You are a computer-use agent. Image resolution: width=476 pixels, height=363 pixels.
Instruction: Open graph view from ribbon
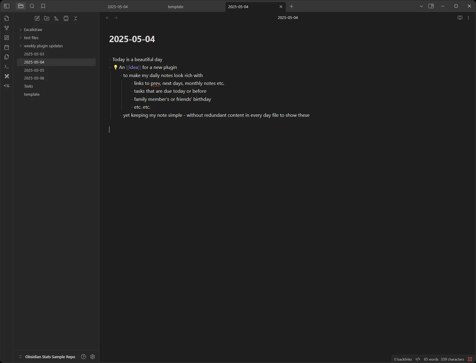(x=7, y=28)
